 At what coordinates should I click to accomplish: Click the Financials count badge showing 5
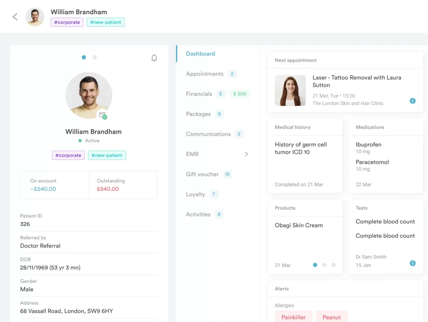pyautogui.click(x=220, y=94)
